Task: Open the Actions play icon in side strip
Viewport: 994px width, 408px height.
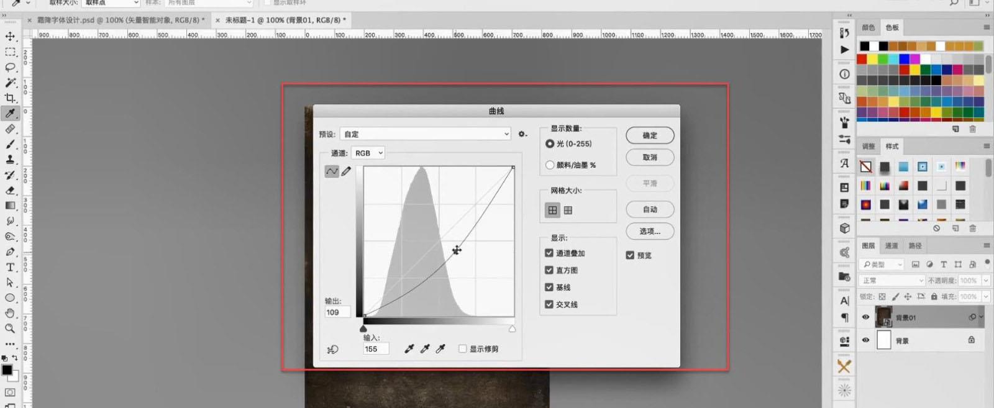Action: 844,50
